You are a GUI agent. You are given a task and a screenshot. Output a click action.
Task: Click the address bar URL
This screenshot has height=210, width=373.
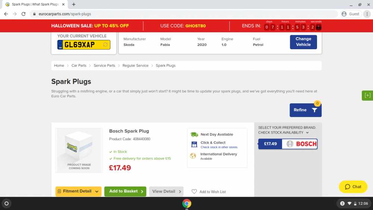(65, 14)
